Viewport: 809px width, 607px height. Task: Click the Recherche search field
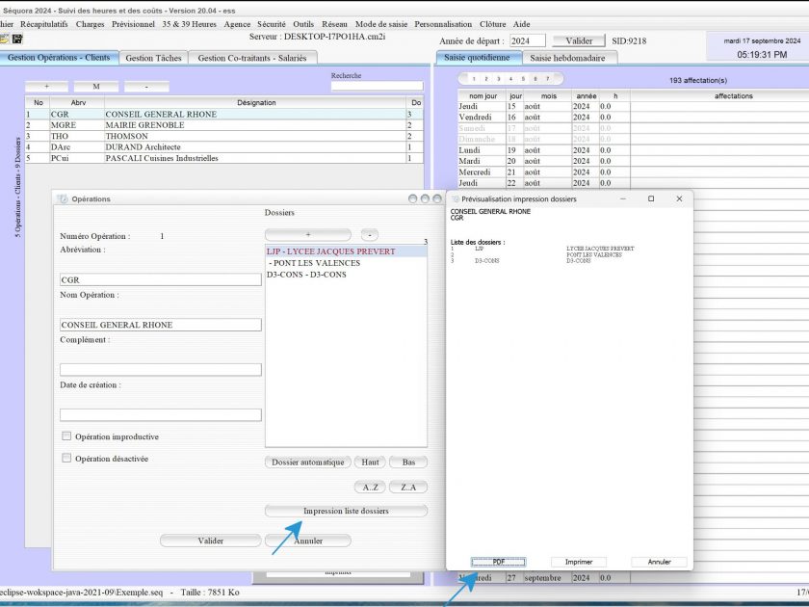point(378,86)
